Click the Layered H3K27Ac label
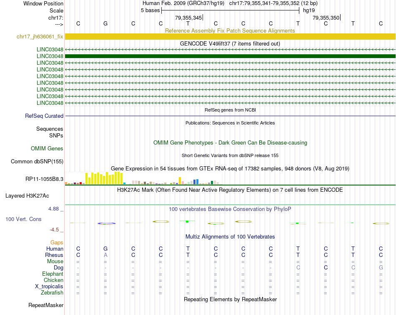Viewport: 396px width, 315px height. tap(27, 196)
